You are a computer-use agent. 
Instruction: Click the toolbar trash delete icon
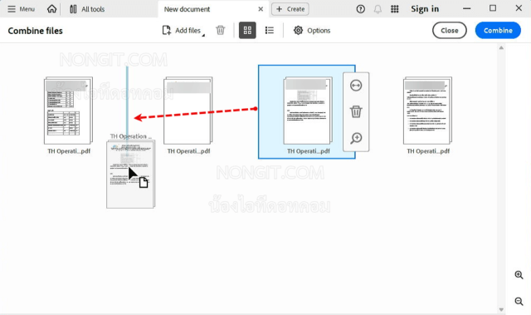tap(220, 30)
